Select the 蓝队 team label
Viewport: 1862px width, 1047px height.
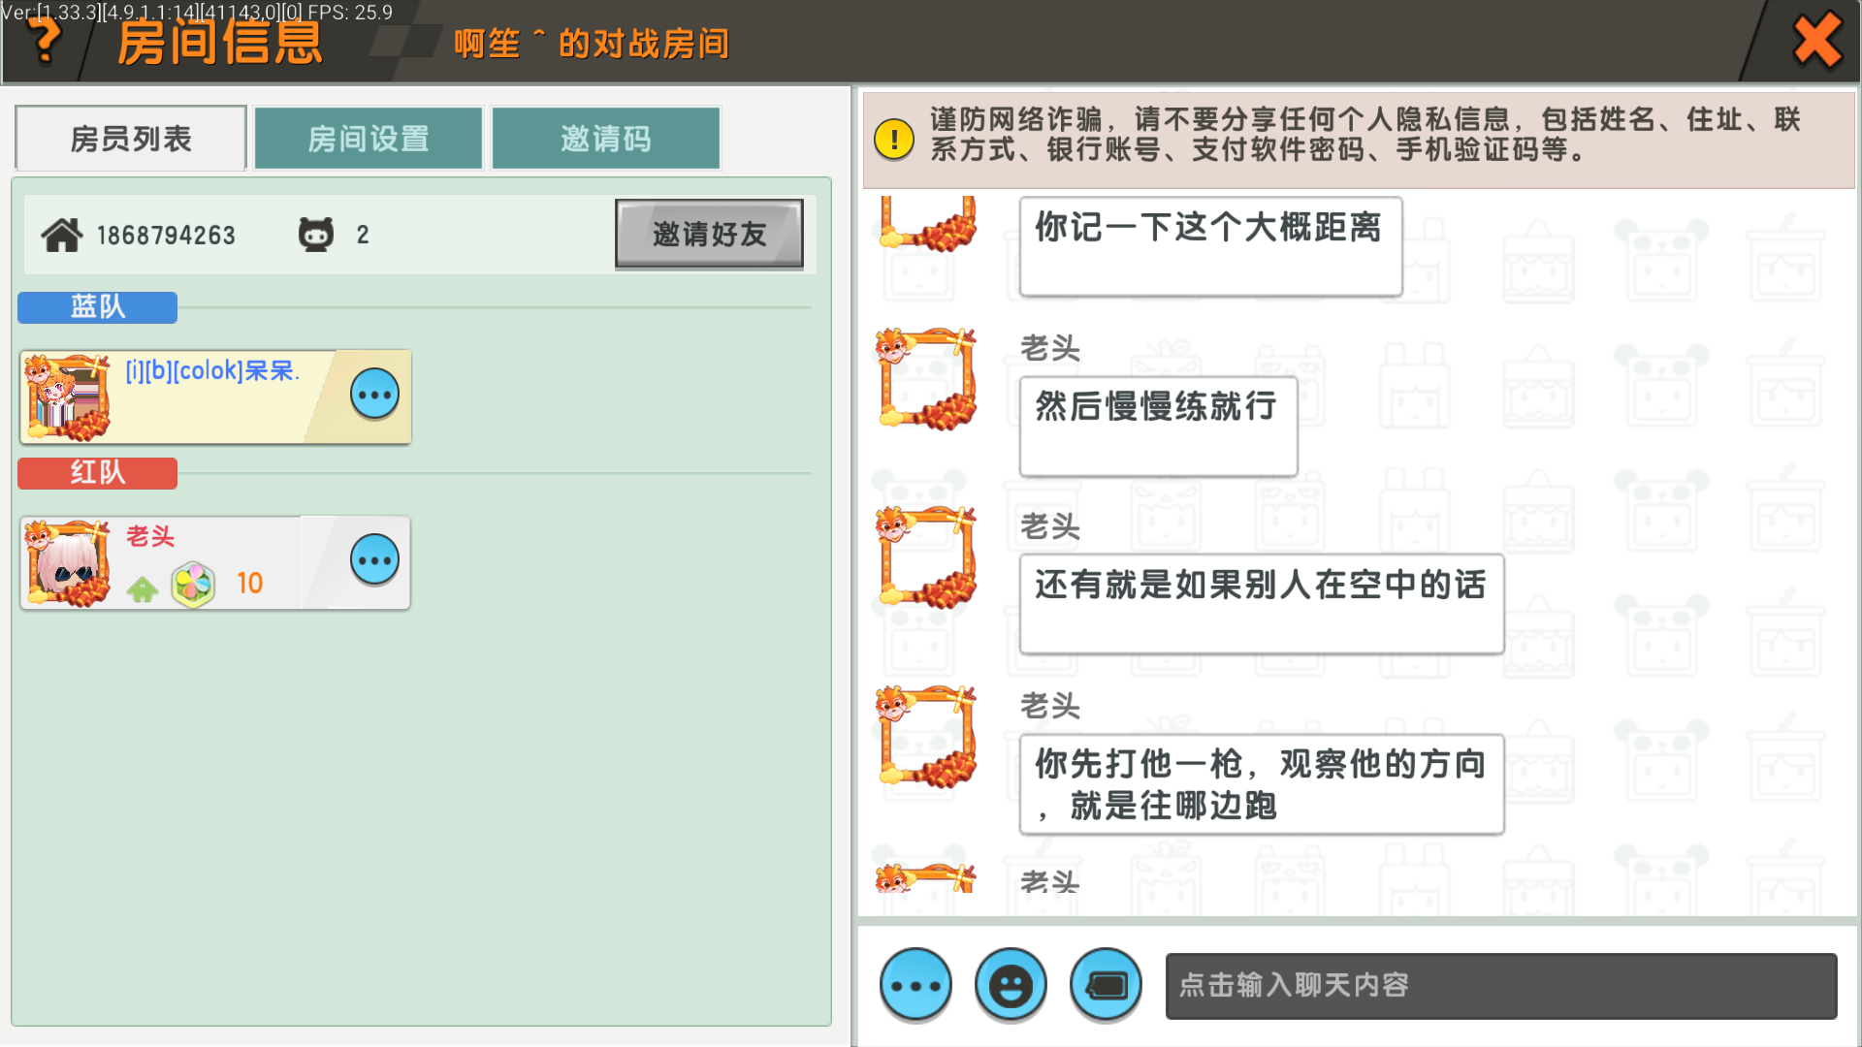97,307
